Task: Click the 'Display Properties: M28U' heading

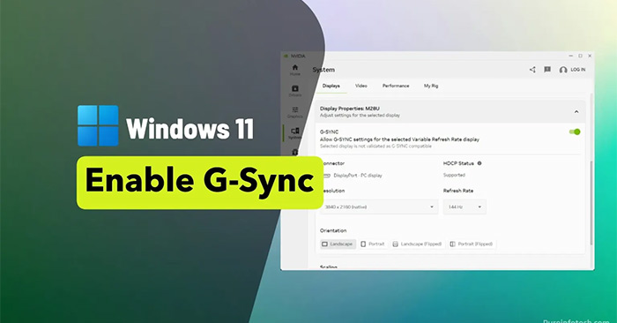Action: (349, 109)
